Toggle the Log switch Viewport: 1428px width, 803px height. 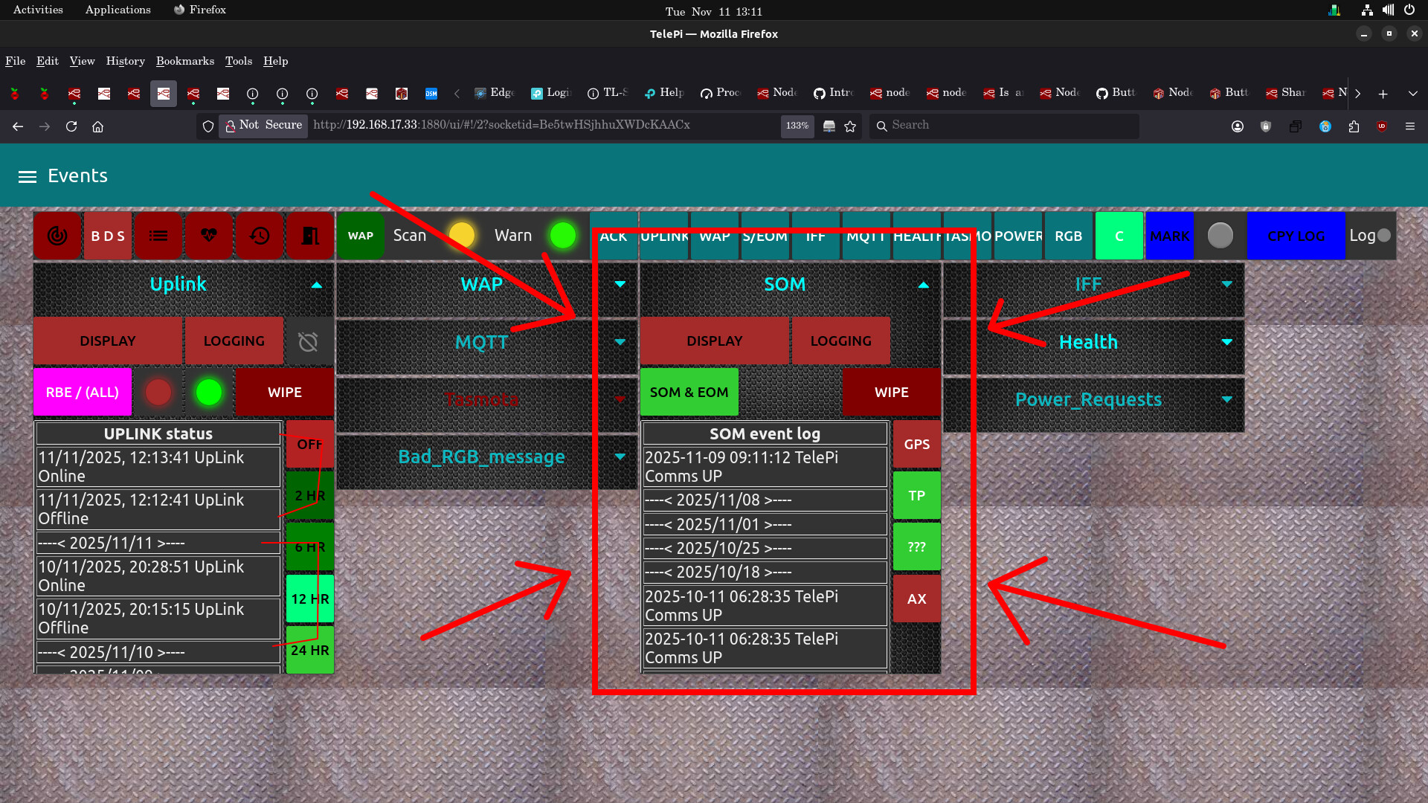pos(1383,236)
